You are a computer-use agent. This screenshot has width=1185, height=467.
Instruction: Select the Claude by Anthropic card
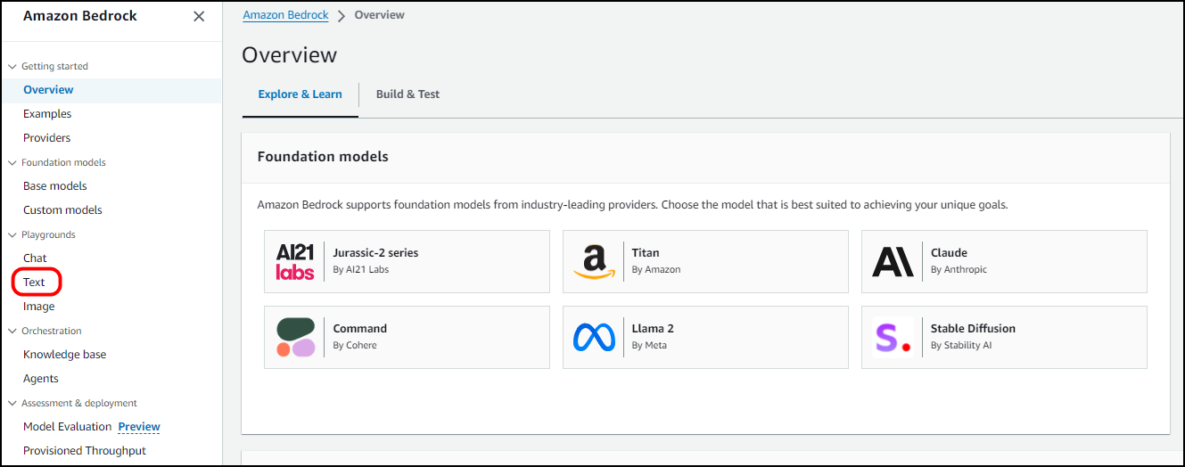coord(1004,261)
